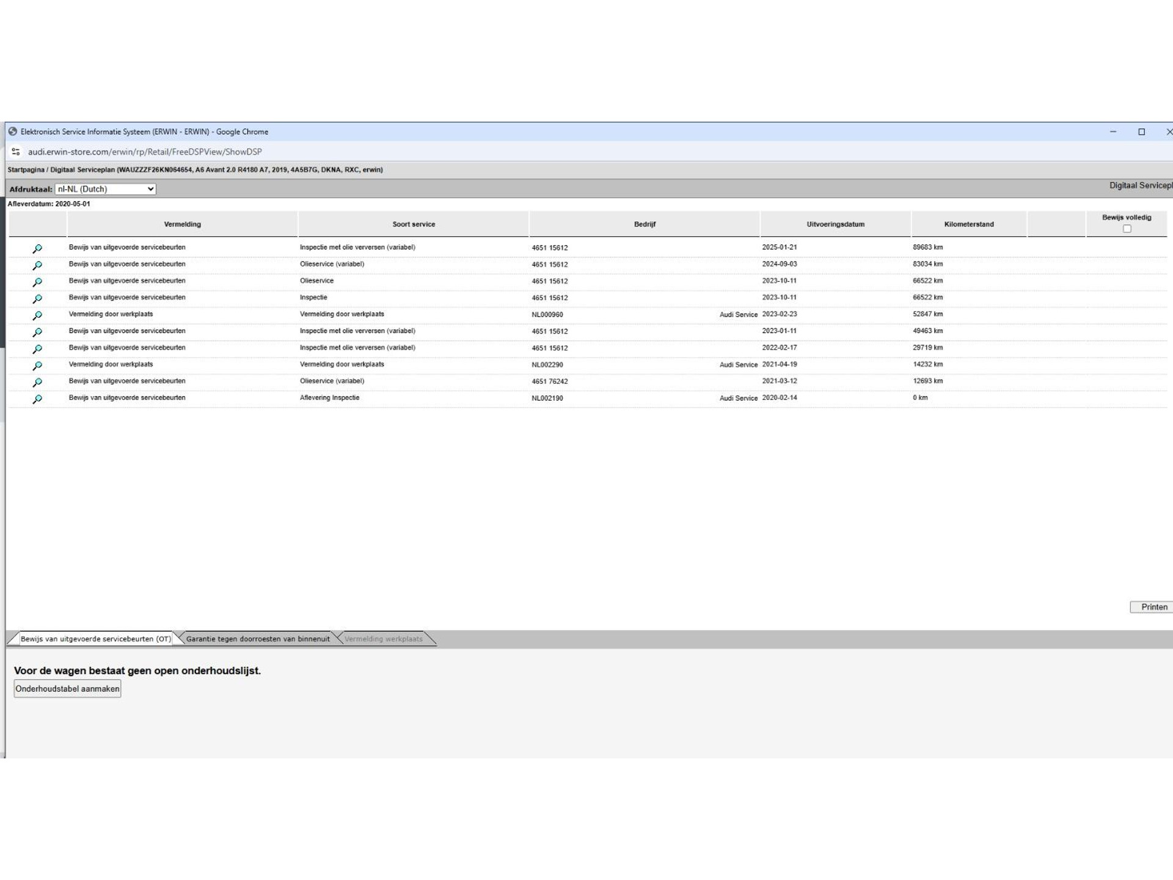1173x880 pixels.
Task: View the 12693 km Olieservice entry details
Action: [37, 382]
